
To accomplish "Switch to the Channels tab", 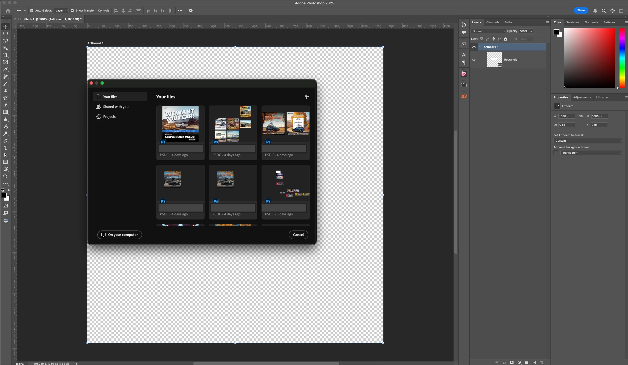I will pos(492,22).
